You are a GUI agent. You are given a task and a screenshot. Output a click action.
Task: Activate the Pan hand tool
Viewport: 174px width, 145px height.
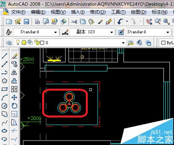point(149,22)
